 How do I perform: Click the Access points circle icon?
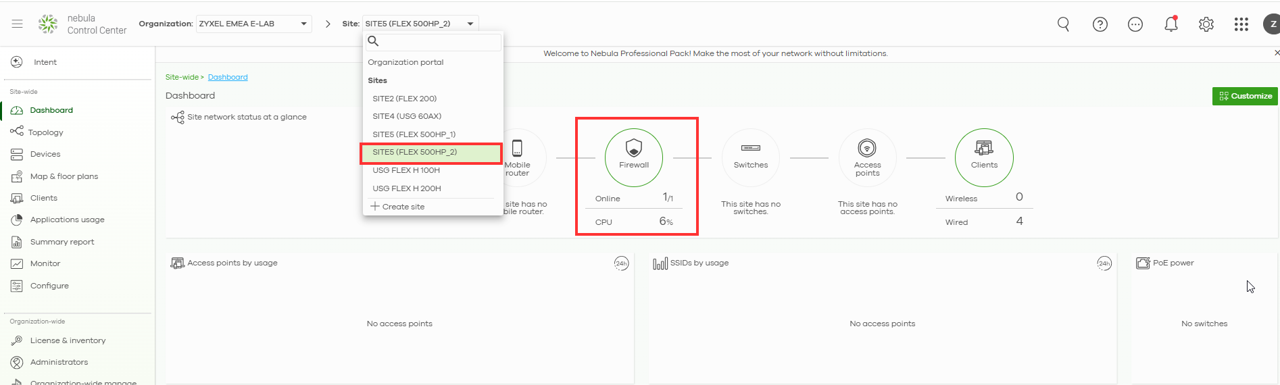867,157
